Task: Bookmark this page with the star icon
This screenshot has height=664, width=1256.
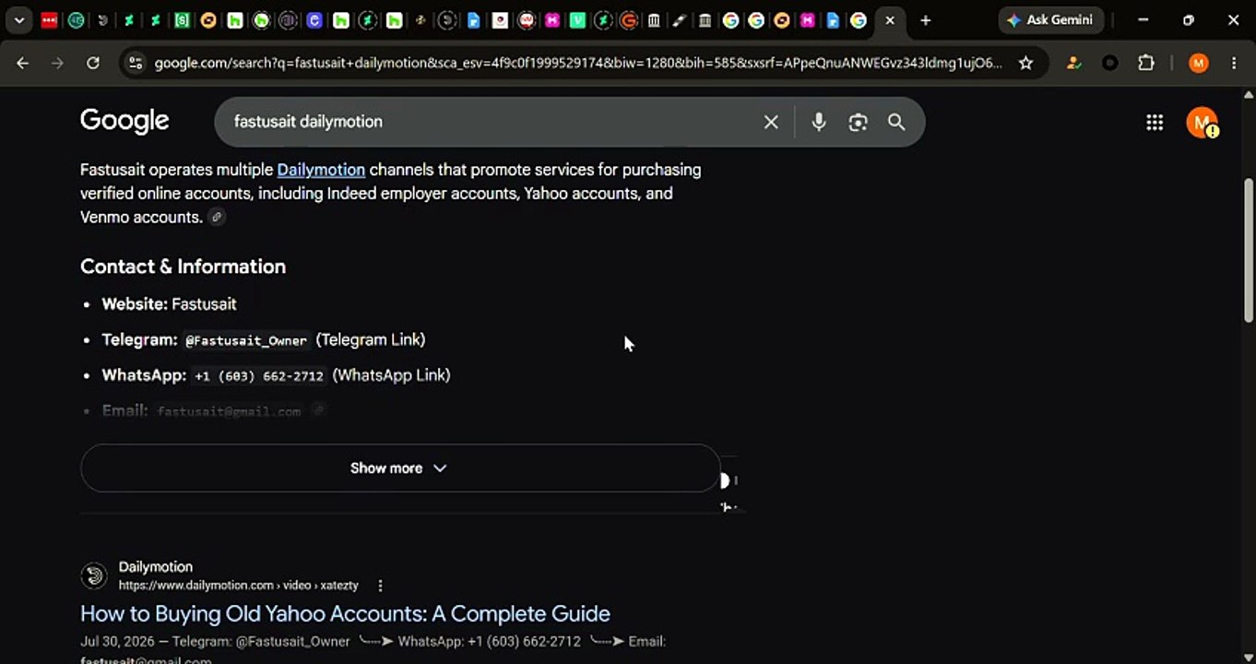Action: coord(1025,63)
